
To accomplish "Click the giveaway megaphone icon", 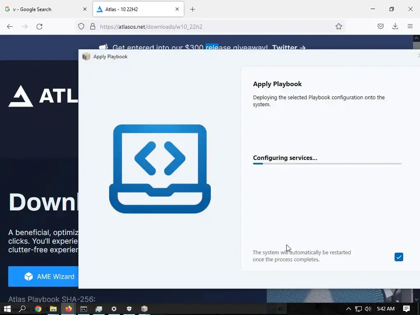I will [x=103, y=47].
